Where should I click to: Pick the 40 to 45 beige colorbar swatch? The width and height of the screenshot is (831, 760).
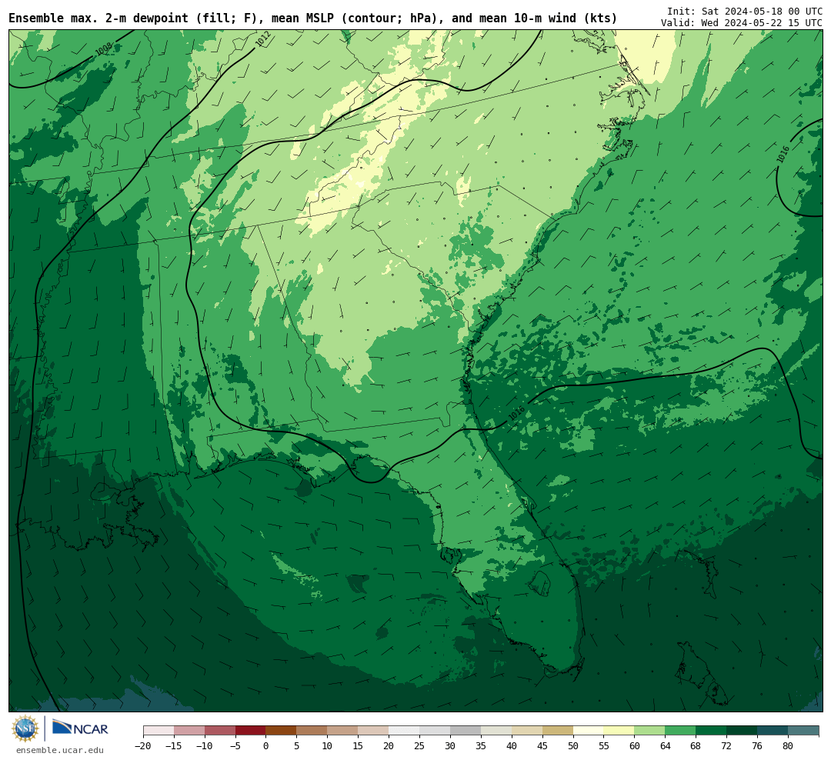click(527, 731)
